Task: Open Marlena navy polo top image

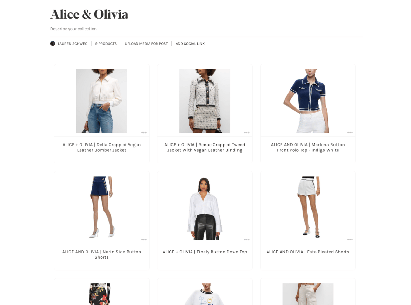Action: 308,101
